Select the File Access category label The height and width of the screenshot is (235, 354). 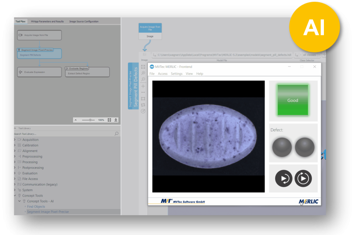click(30, 179)
